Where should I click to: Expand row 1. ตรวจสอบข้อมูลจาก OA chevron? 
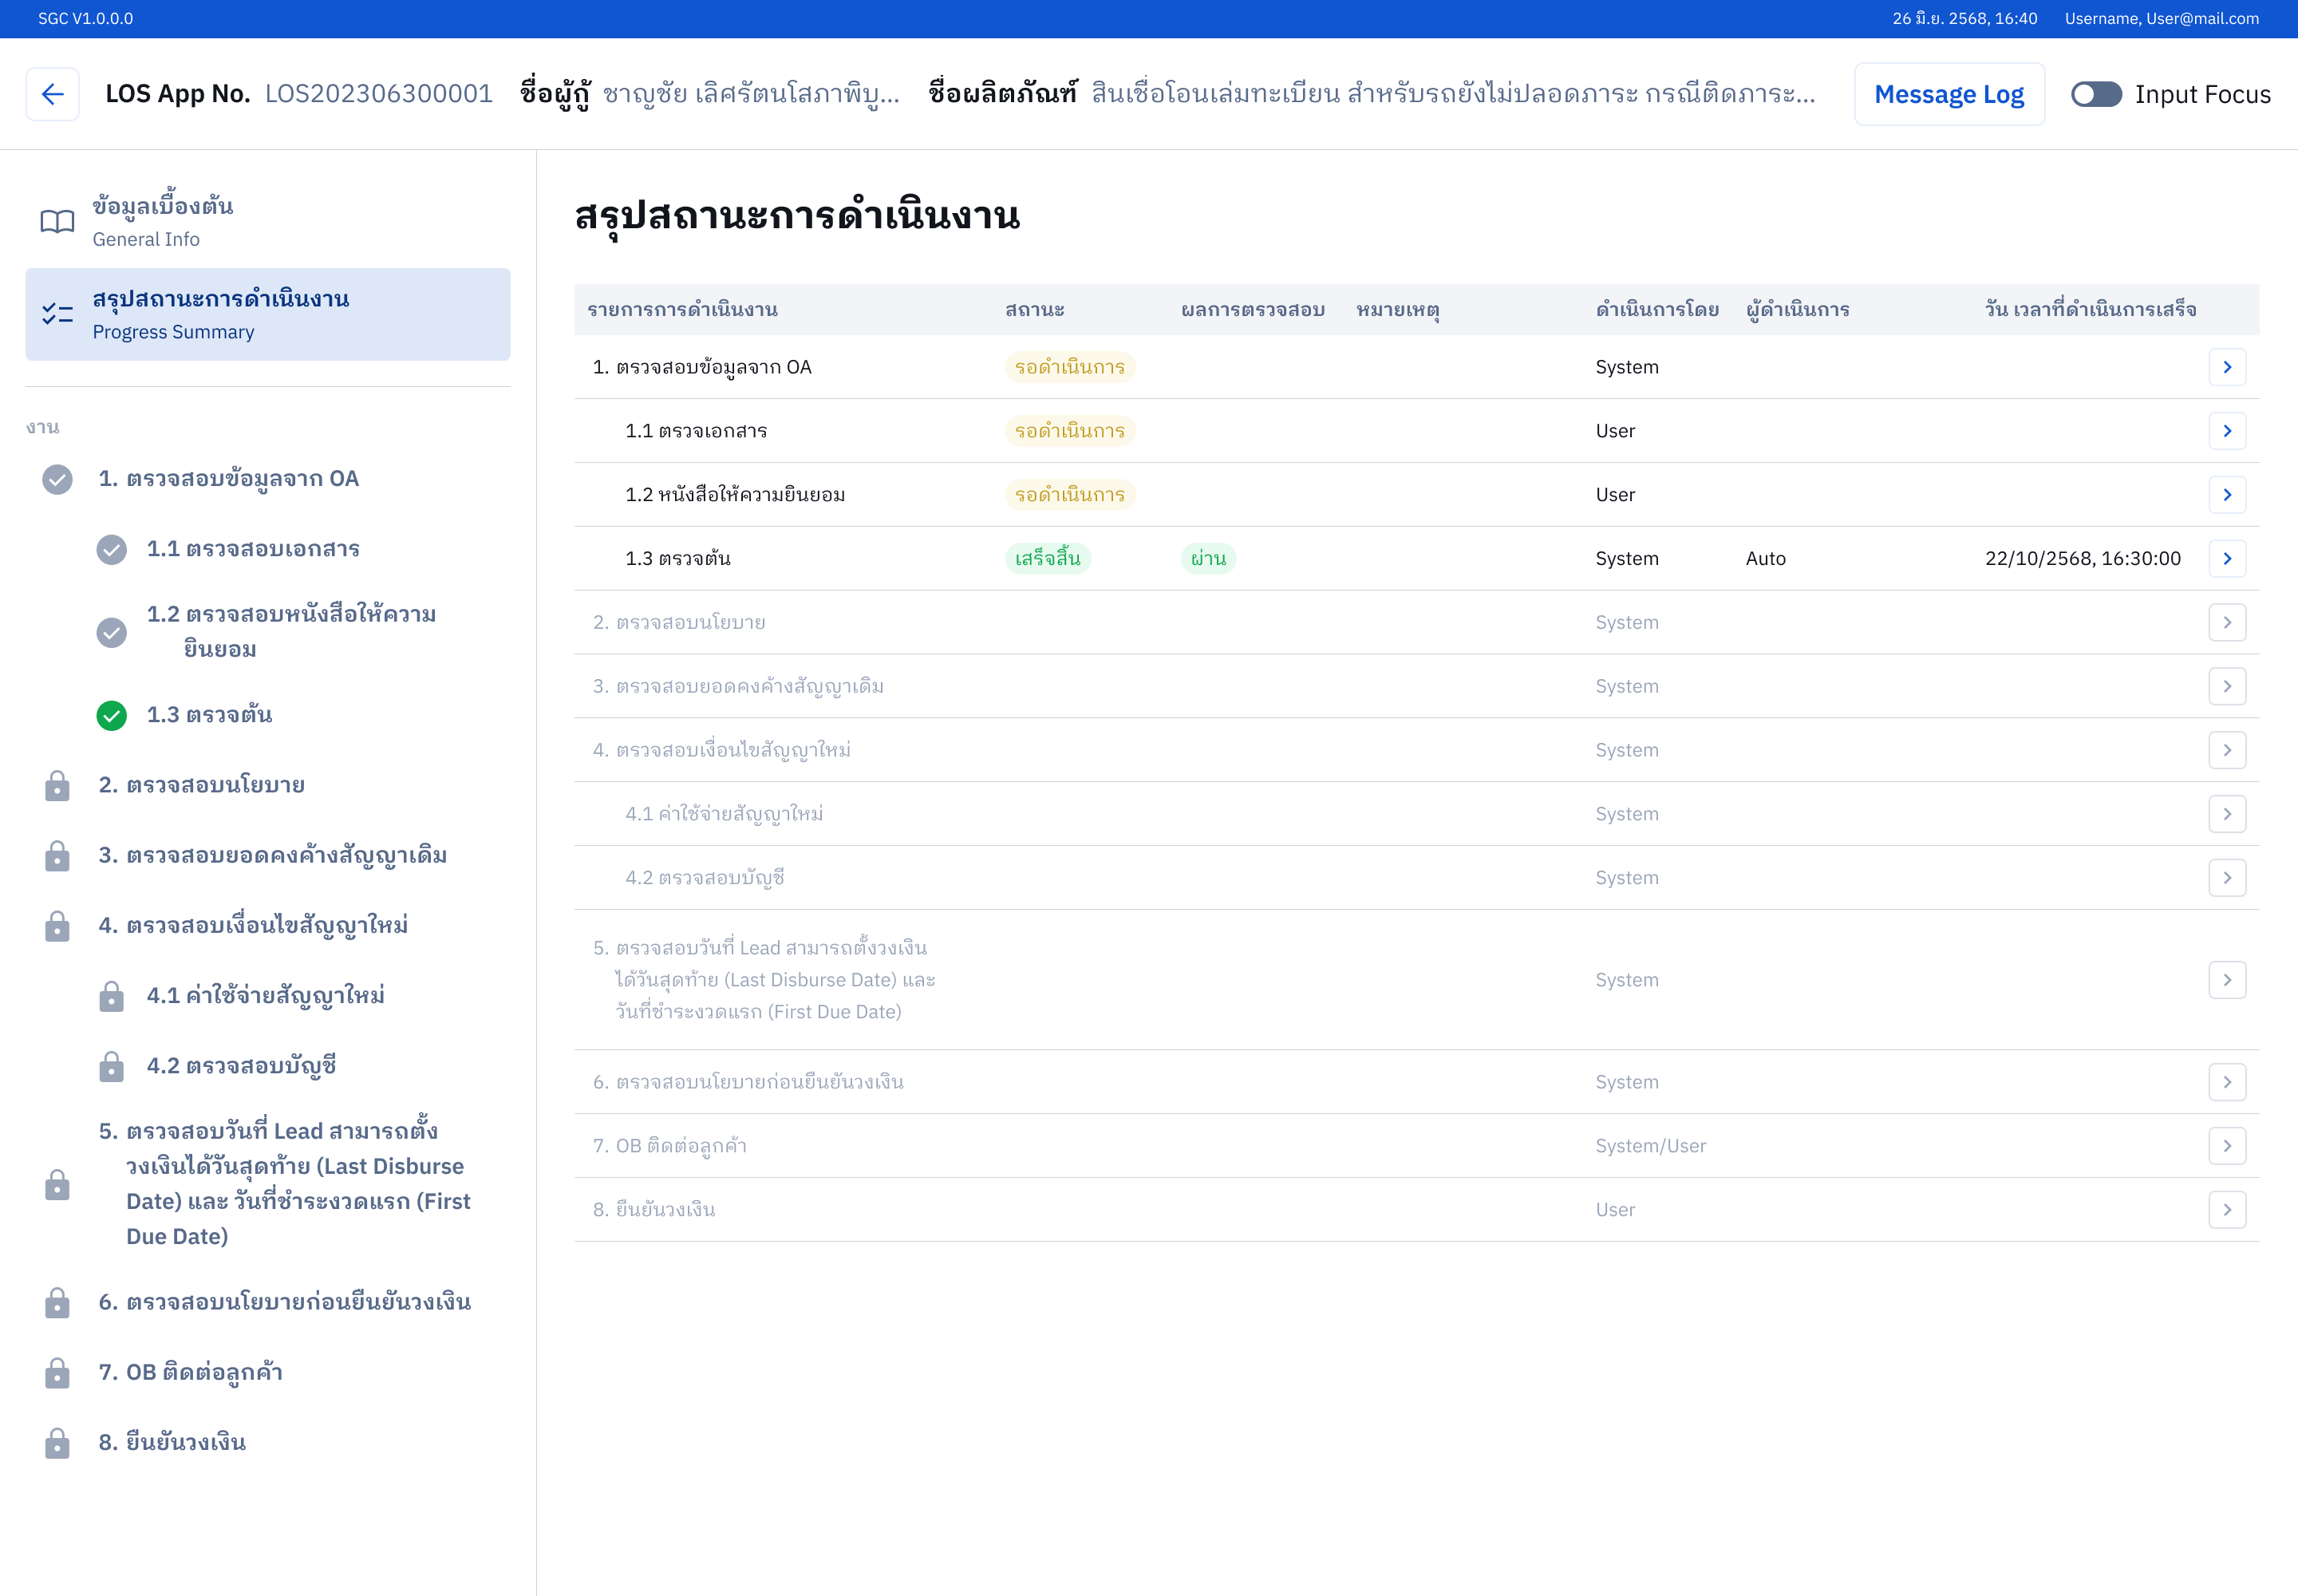pos(2226,367)
